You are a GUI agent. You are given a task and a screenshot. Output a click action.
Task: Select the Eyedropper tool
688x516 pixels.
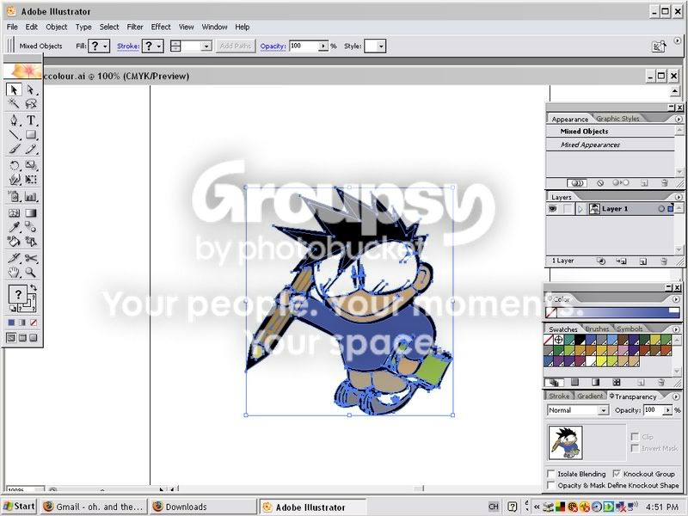(x=14, y=227)
